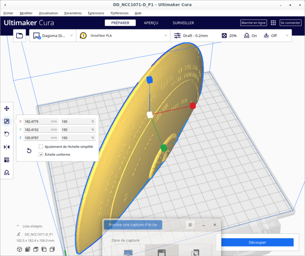Screen dimensions: 305x256
Task: Open the applications grid icon
Action: pos(273,23)
